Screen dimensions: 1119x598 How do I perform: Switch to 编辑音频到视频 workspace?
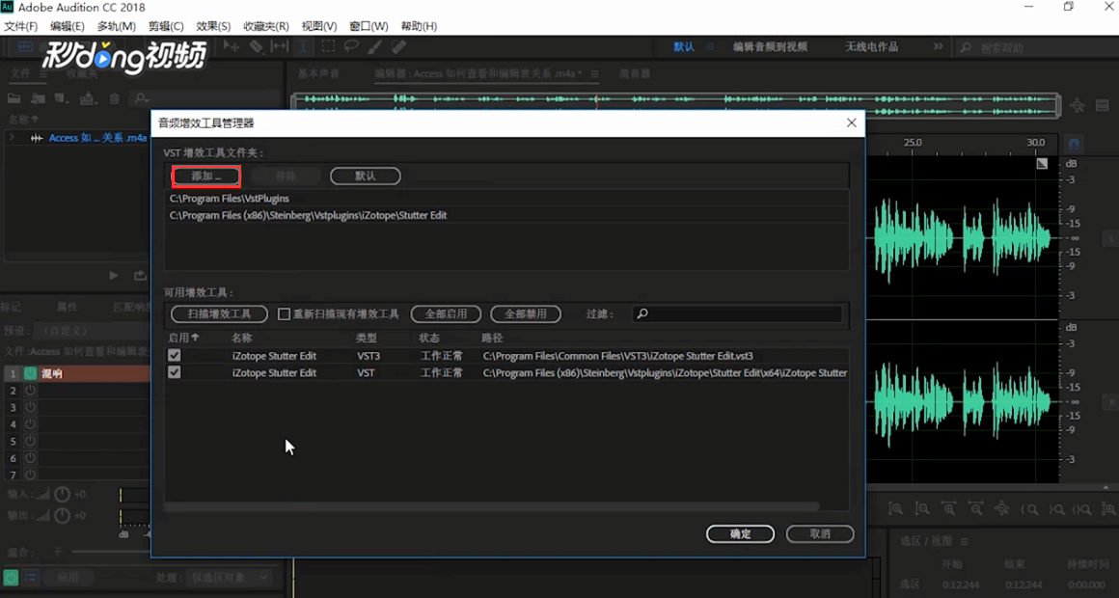(770, 46)
